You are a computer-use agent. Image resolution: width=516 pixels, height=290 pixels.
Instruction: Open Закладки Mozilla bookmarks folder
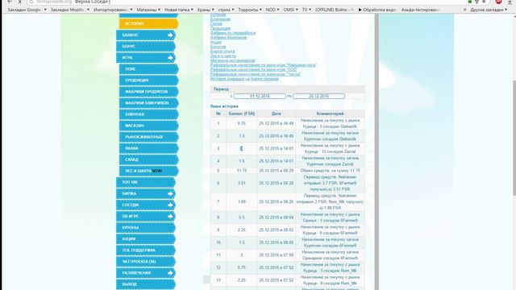[70, 10]
